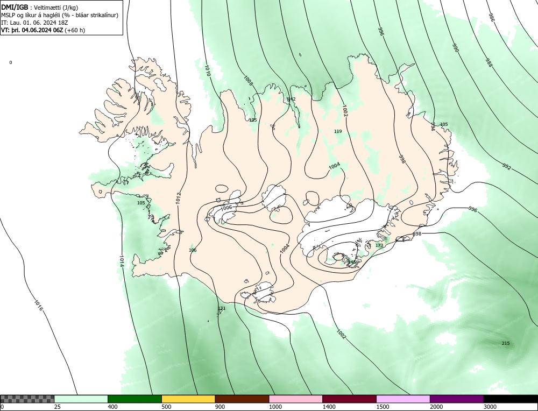
Task: Click the 'VT: þri. 04.06.2024 06Z (+60 h)' line
Action: (x=43, y=30)
